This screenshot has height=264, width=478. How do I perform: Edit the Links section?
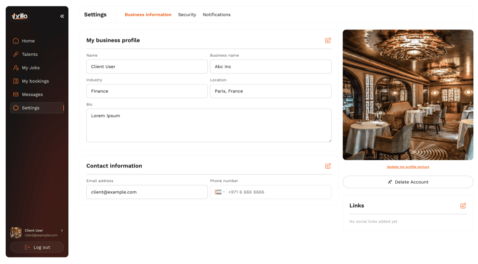coord(463,206)
